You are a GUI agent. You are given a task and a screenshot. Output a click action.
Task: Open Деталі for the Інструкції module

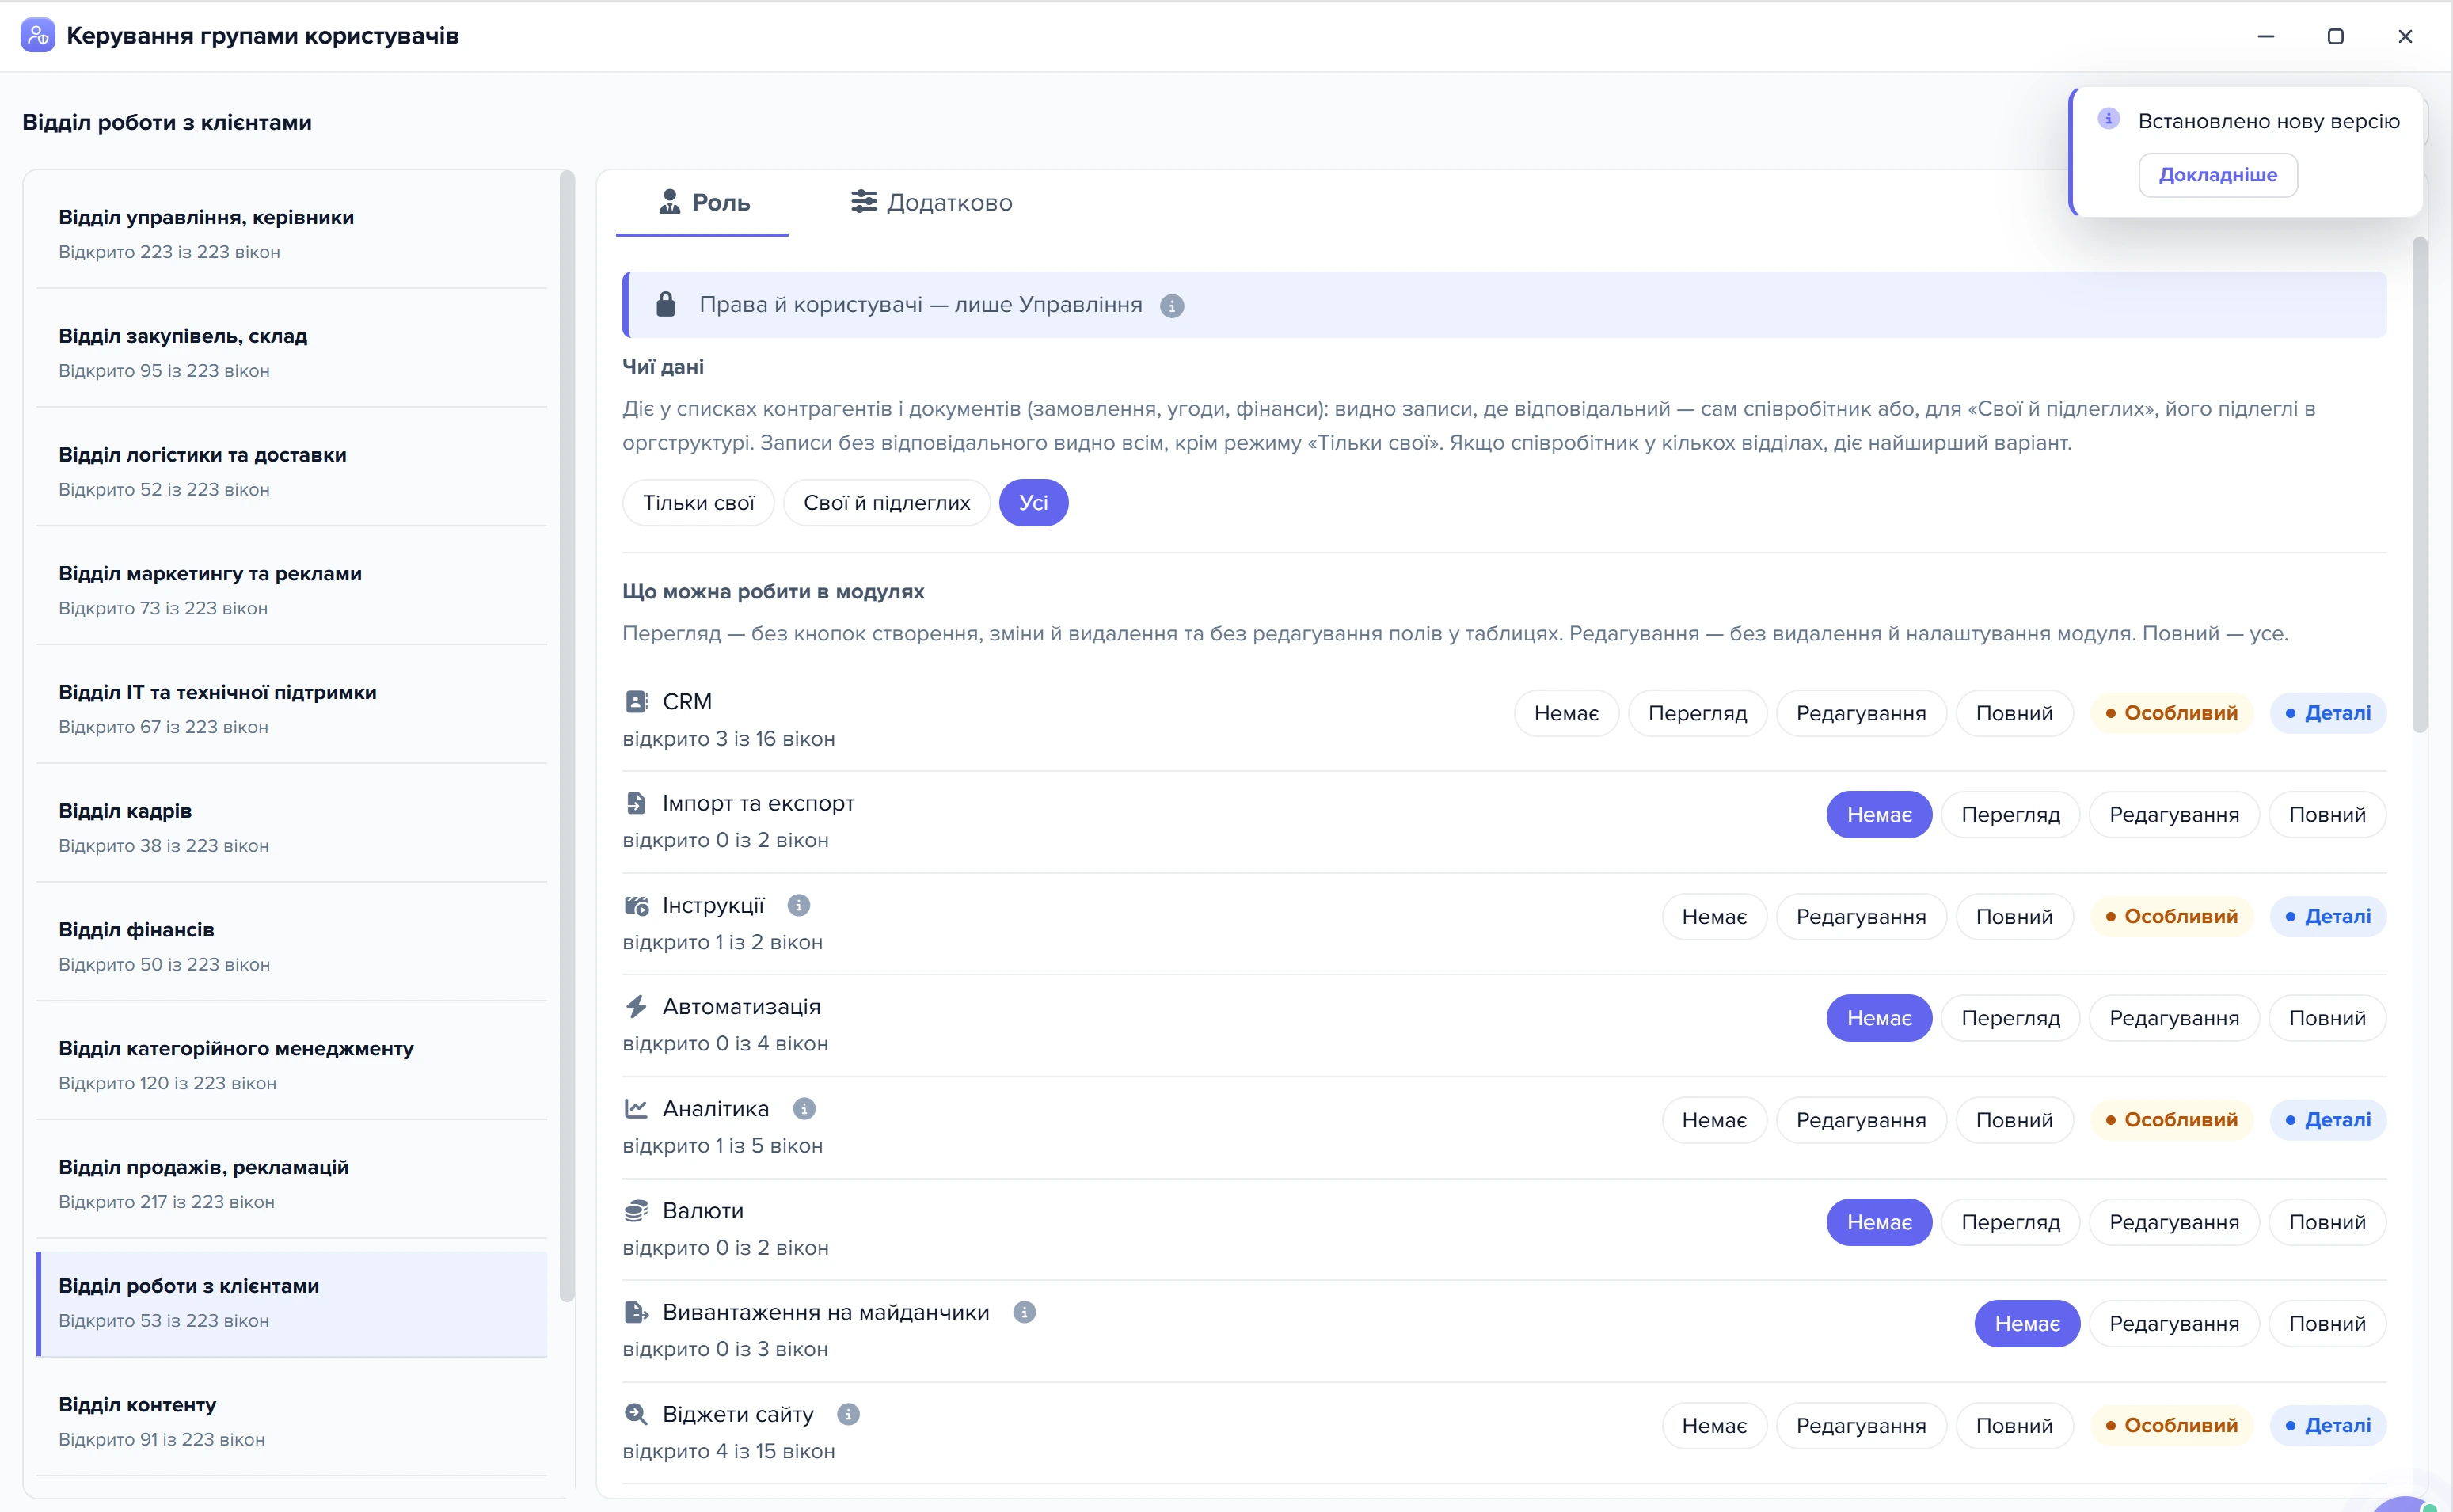[x=2328, y=917]
